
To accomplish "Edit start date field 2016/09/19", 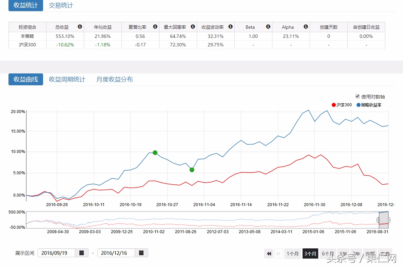I will (57, 253).
